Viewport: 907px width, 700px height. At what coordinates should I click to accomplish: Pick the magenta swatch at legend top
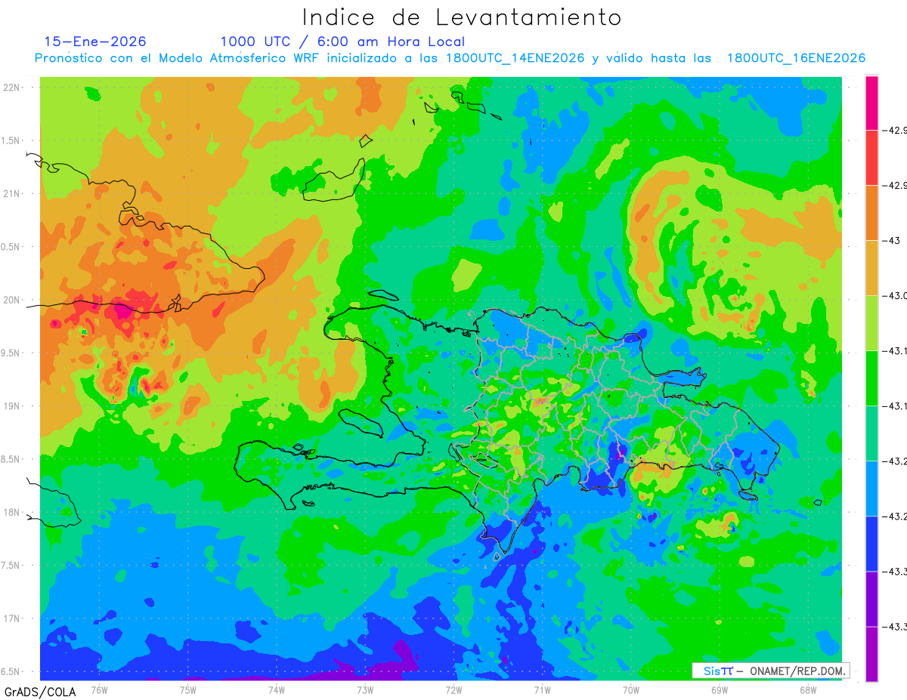[871, 103]
